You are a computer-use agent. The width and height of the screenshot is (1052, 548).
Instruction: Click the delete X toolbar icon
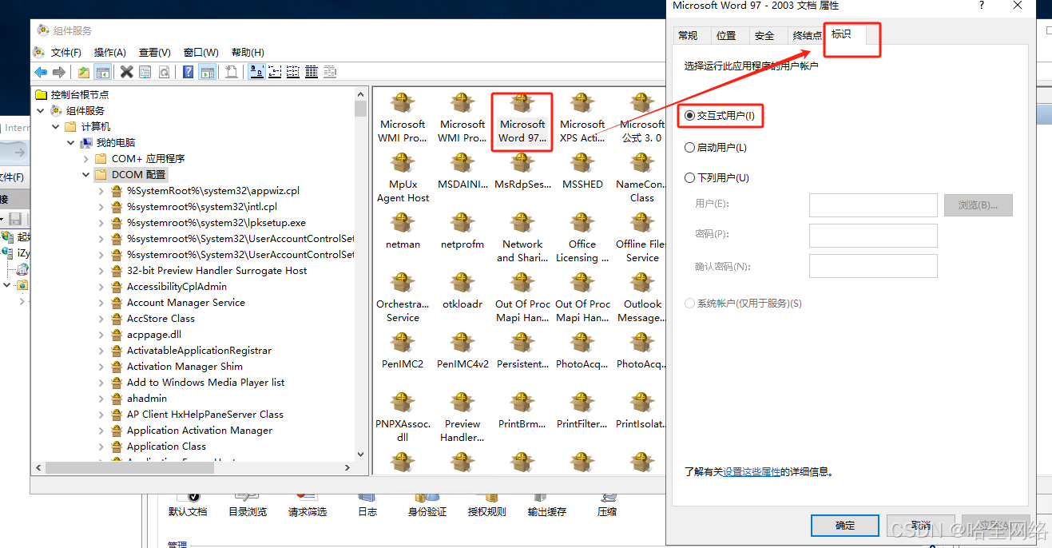coord(126,73)
